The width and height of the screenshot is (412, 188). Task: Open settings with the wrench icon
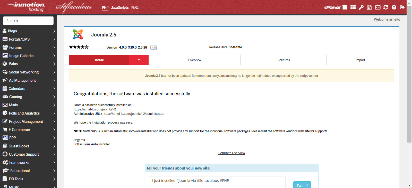pos(361,7)
